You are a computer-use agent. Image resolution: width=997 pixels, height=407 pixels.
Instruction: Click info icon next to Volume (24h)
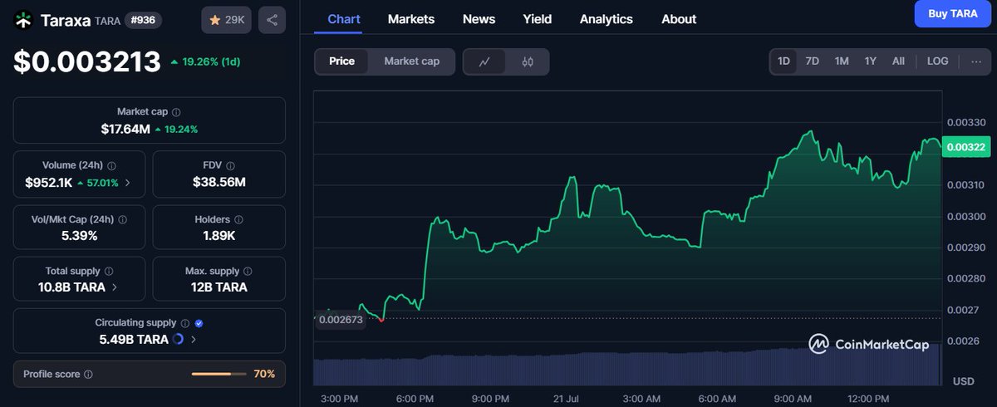coord(112,166)
